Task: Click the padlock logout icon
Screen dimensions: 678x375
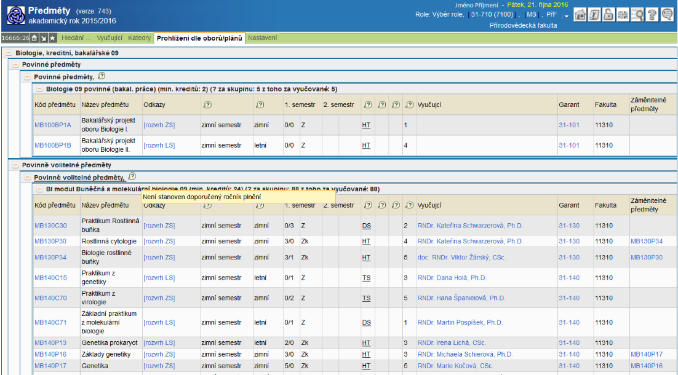Action: (608, 15)
